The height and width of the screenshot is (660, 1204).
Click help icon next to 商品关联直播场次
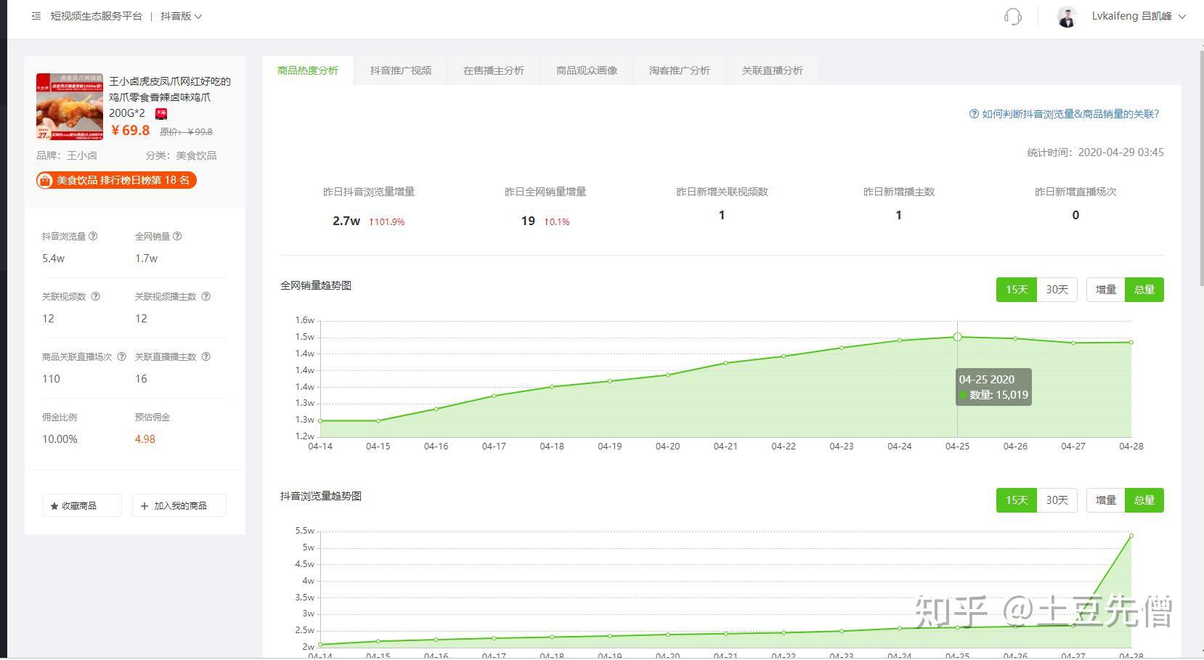tap(122, 357)
